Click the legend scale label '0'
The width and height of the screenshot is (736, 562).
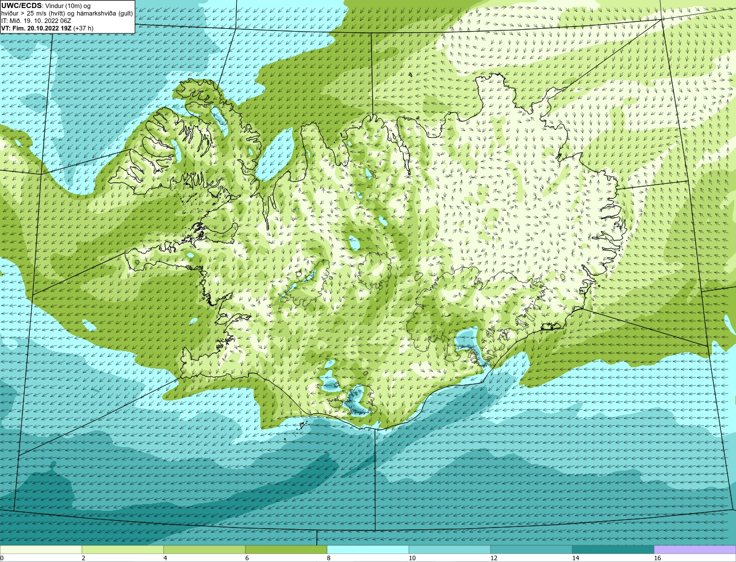(2, 558)
